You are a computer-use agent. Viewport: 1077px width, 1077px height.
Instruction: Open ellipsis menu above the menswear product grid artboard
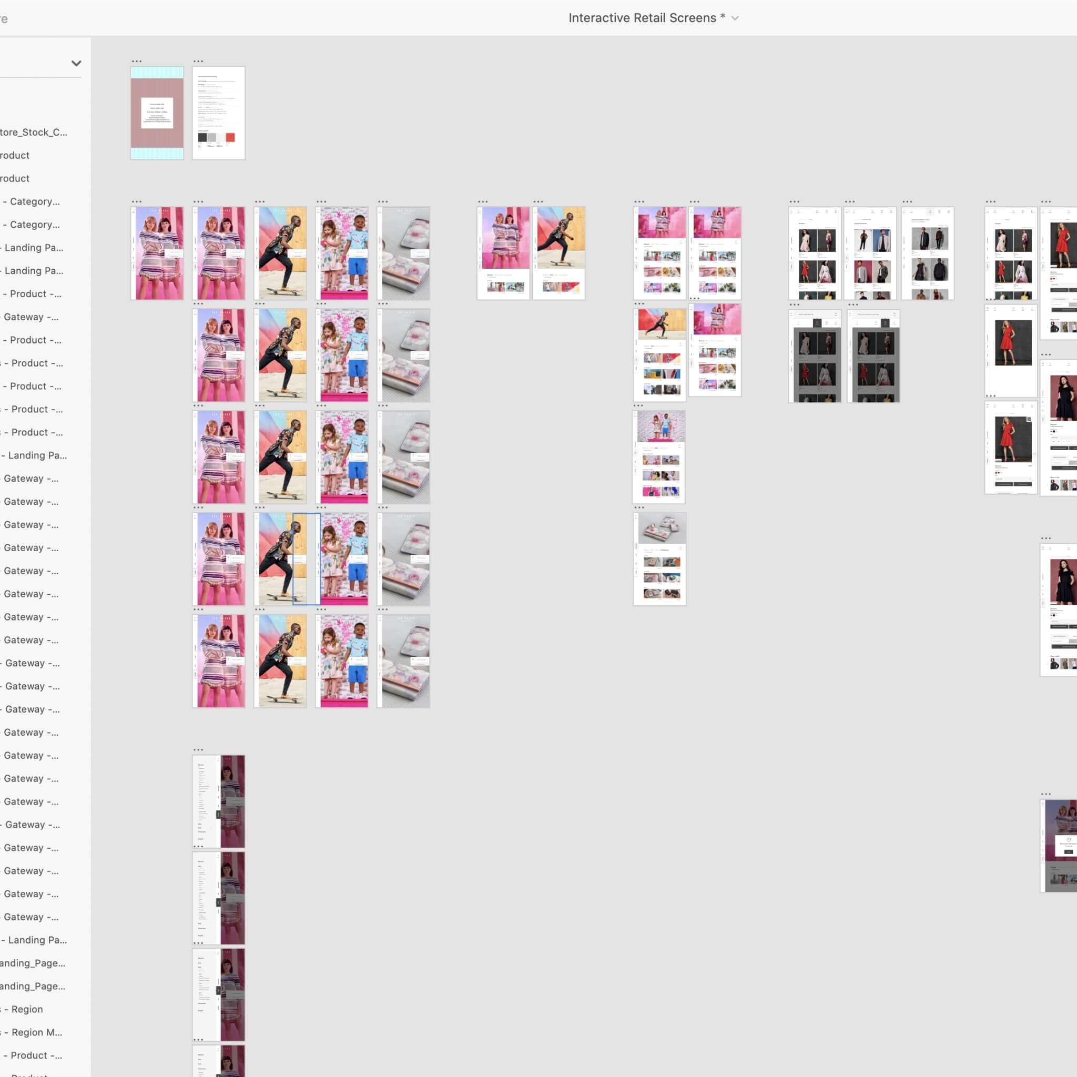click(x=850, y=202)
